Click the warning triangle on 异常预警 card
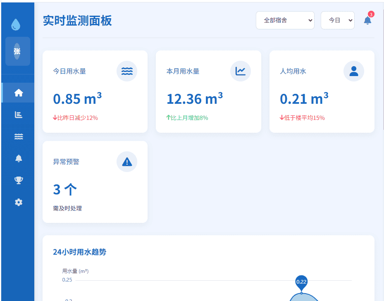The height and width of the screenshot is (301, 384). point(126,161)
